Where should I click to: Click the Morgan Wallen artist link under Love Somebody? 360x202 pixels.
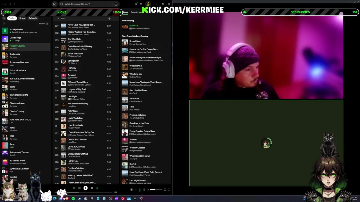74,128
